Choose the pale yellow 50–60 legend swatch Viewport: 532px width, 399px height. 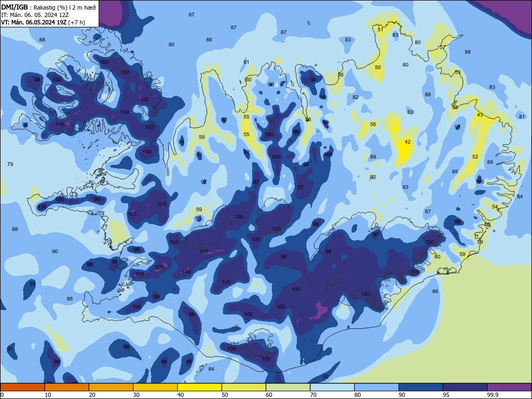244,387
